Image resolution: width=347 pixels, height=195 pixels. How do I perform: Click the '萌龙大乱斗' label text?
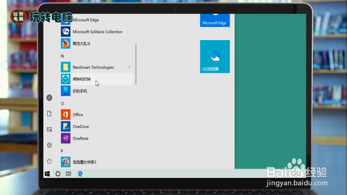[x=82, y=44]
